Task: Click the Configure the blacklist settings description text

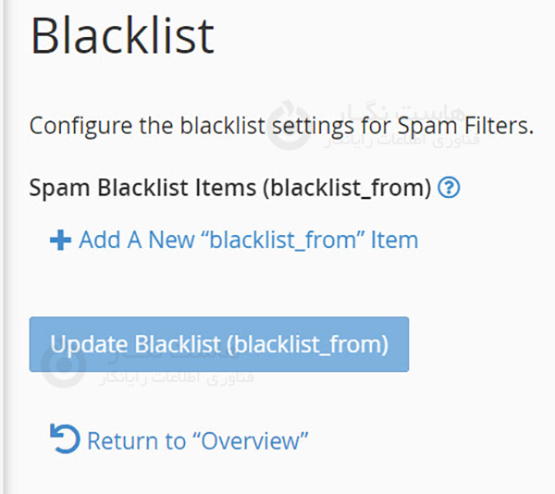Action: pyautogui.click(x=185, y=125)
